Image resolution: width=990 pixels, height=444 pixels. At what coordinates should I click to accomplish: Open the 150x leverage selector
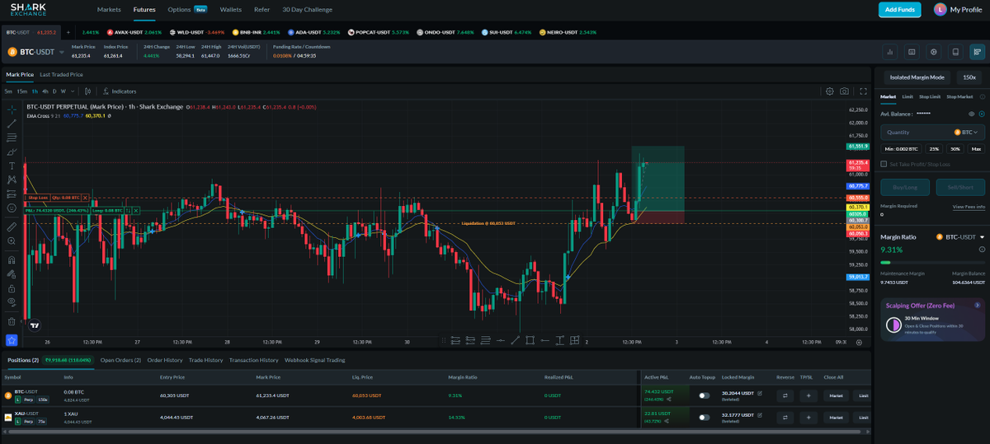[969, 77]
